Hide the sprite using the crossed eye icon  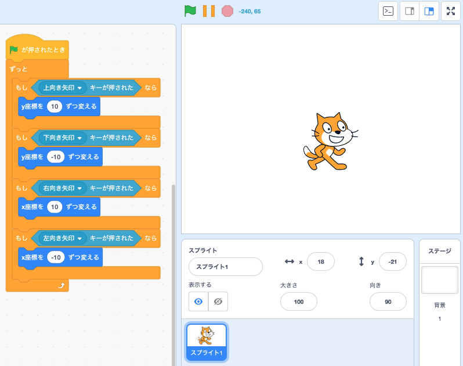pyautogui.click(x=218, y=302)
